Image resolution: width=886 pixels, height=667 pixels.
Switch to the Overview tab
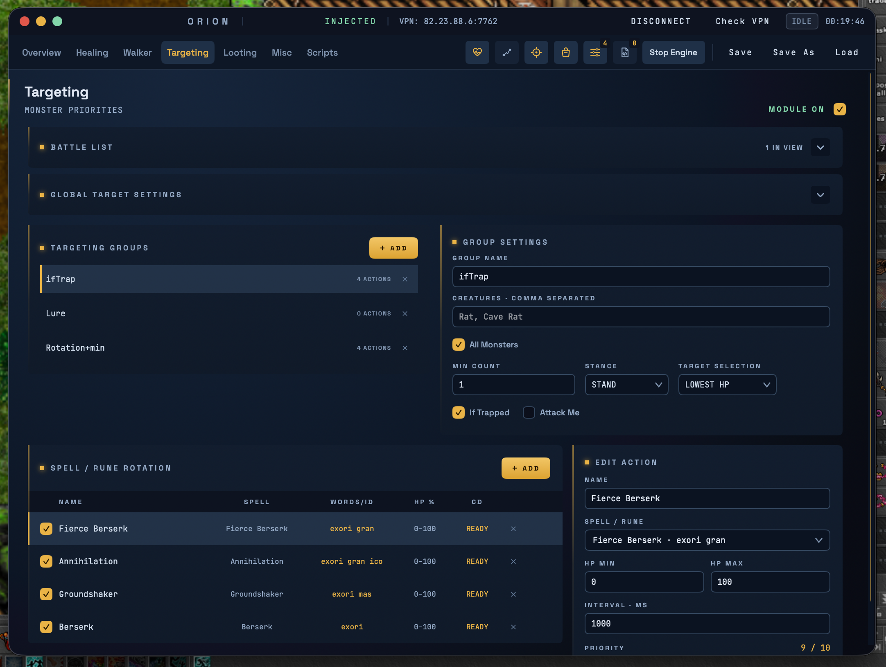point(41,52)
